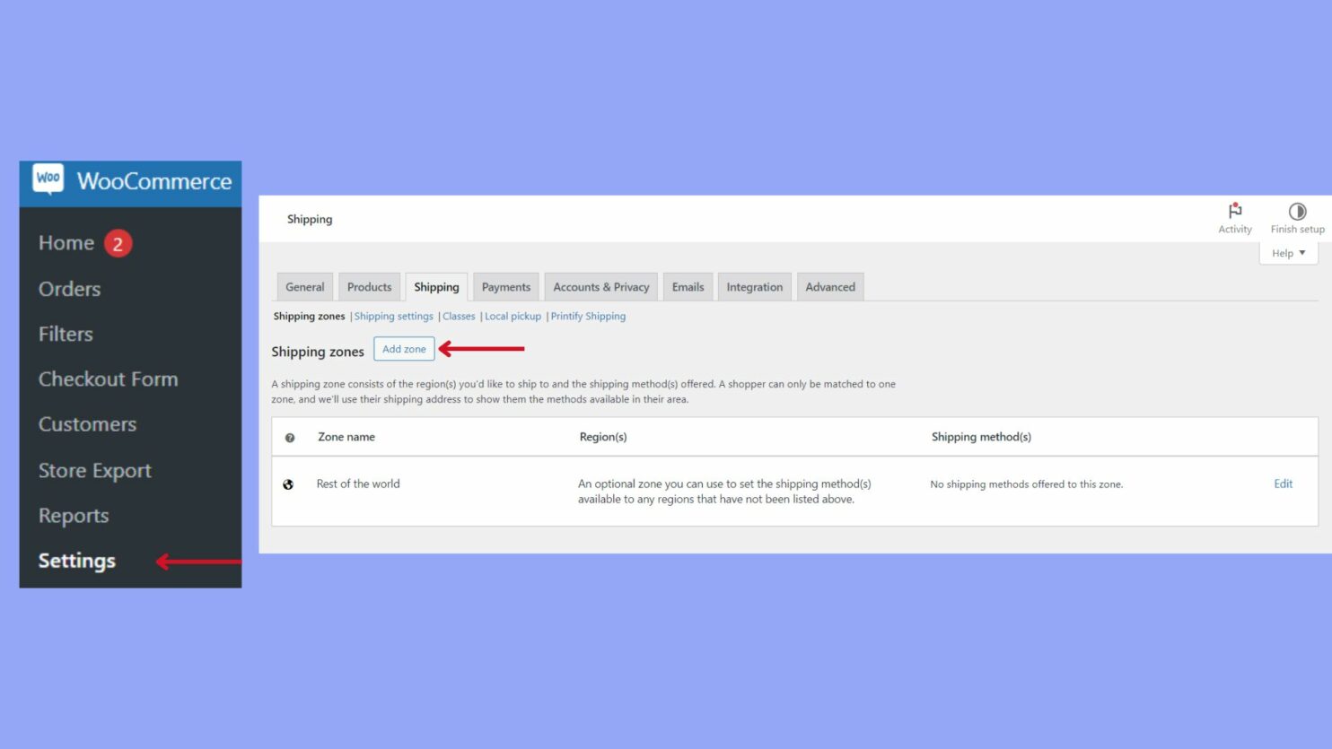Go to Orders in the sidebar
Screen dimensions: 1332x749
[x=69, y=288]
